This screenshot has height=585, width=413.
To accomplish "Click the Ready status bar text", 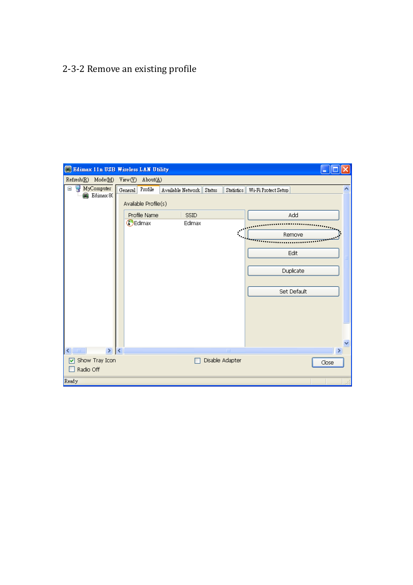I will (x=71, y=381).
